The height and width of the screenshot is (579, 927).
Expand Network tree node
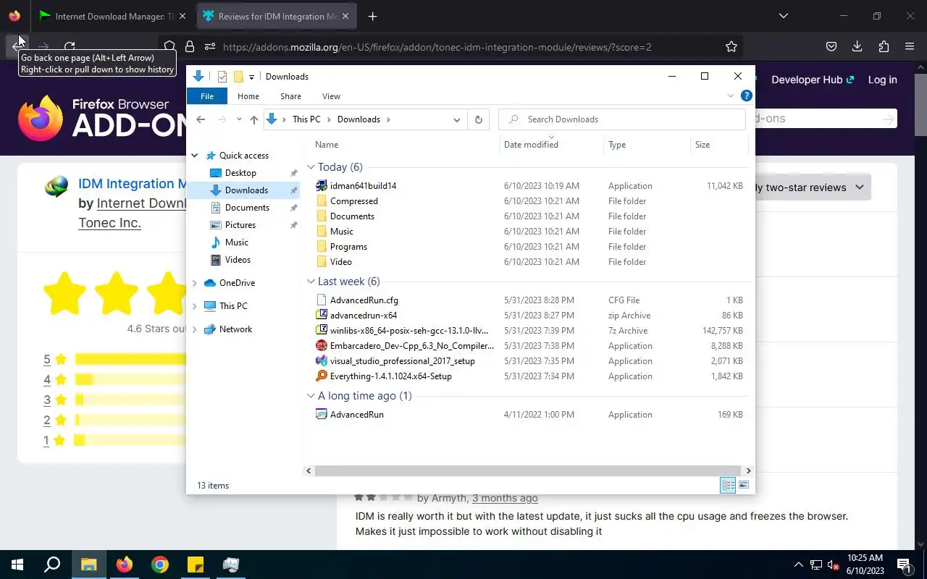coord(195,329)
